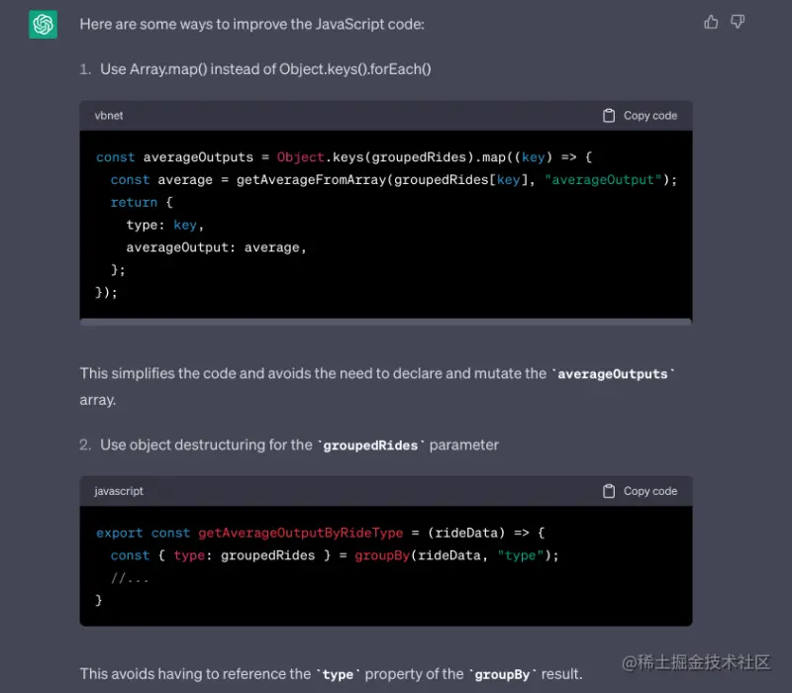792x693 pixels.
Task: Click the 'vbnet' language label
Action: [109, 116]
